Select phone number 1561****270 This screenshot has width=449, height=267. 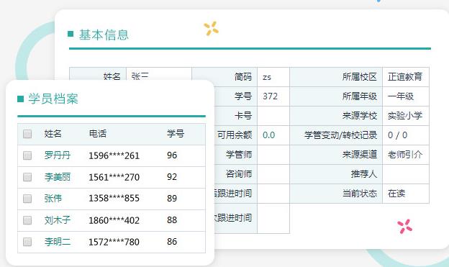coord(114,177)
